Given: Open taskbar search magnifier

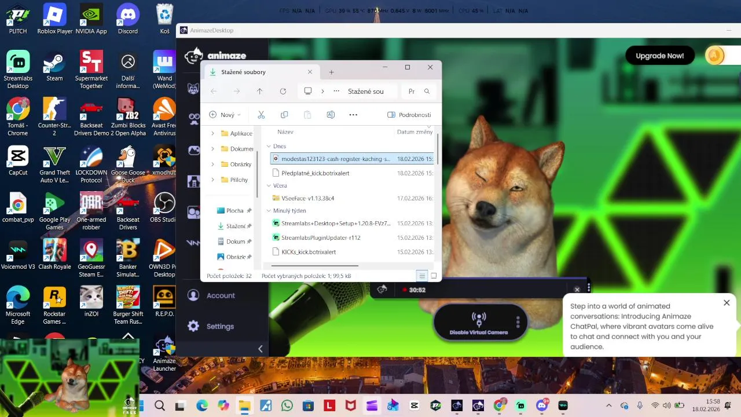Looking at the screenshot, I should point(160,405).
